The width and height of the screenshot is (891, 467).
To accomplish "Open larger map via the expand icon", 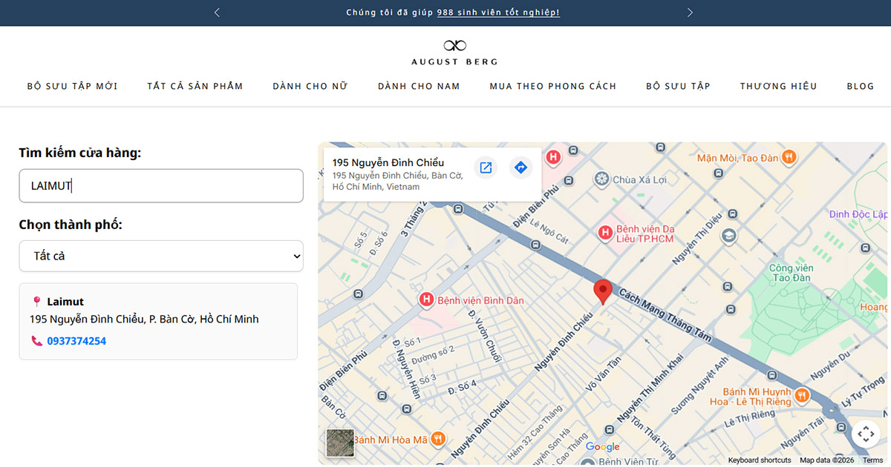I will point(486,168).
